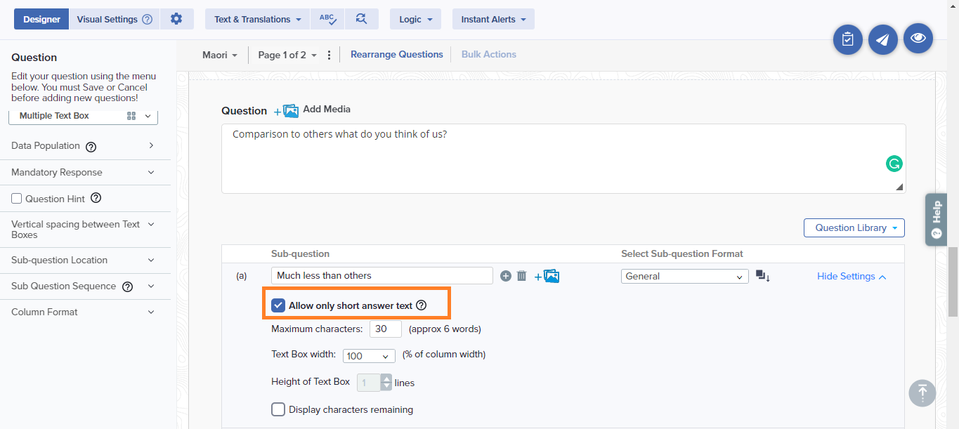Open the Text Box width dropdown
The width and height of the screenshot is (959, 429).
pos(369,356)
